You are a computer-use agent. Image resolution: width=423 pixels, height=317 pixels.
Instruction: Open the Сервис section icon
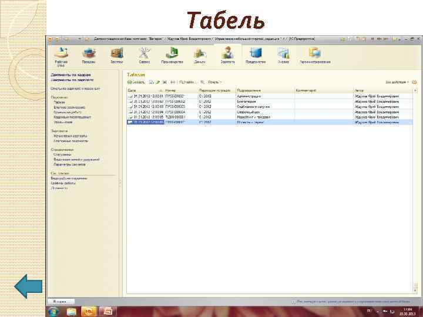(145, 56)
